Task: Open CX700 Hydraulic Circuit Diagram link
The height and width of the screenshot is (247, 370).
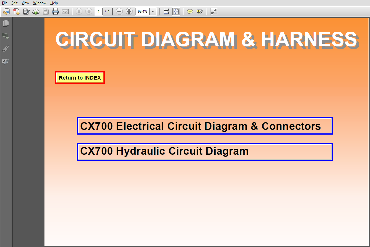Action: [205, 152]
